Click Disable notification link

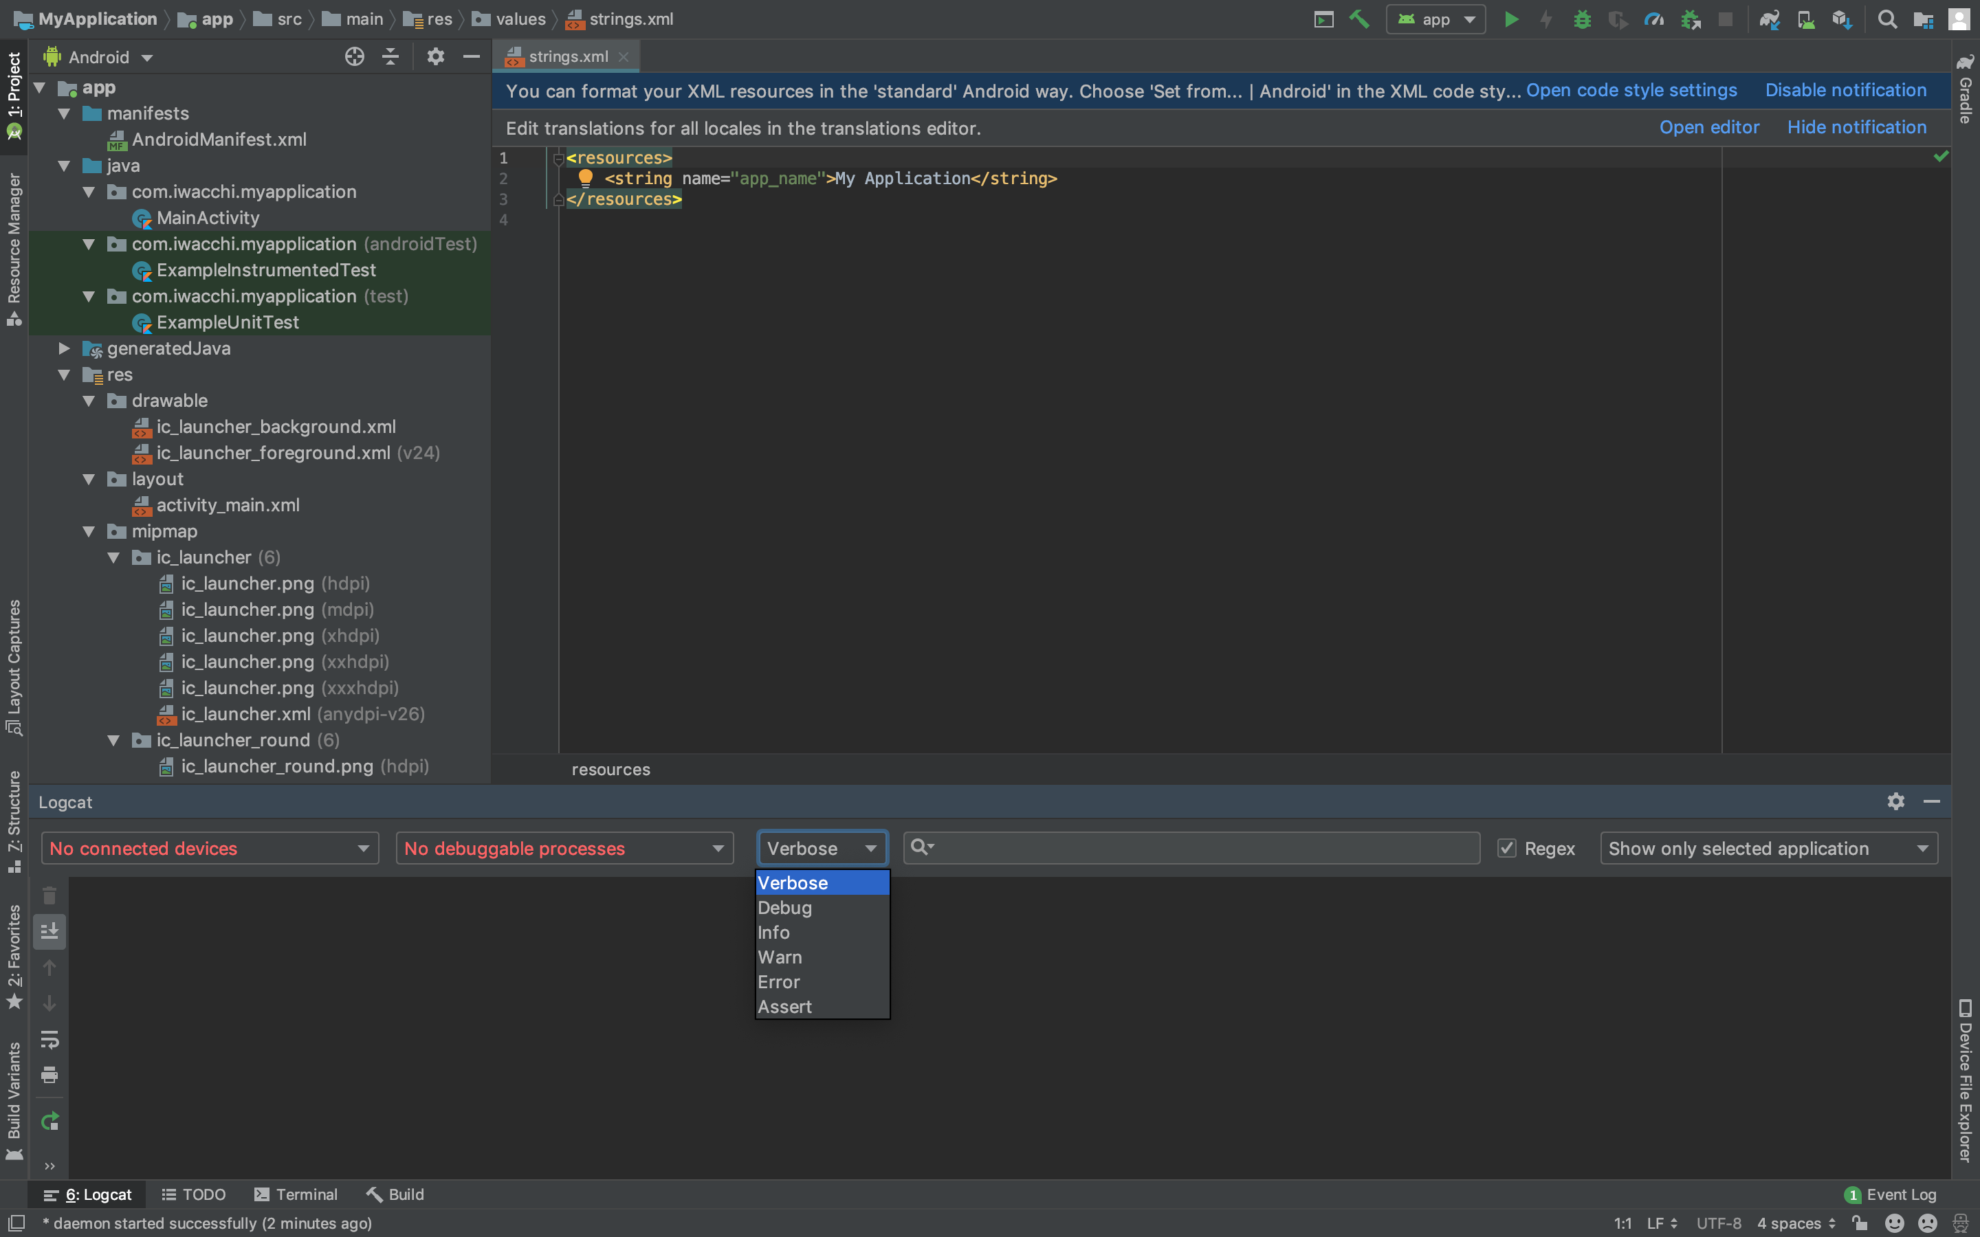click(x=1845, y=91)
